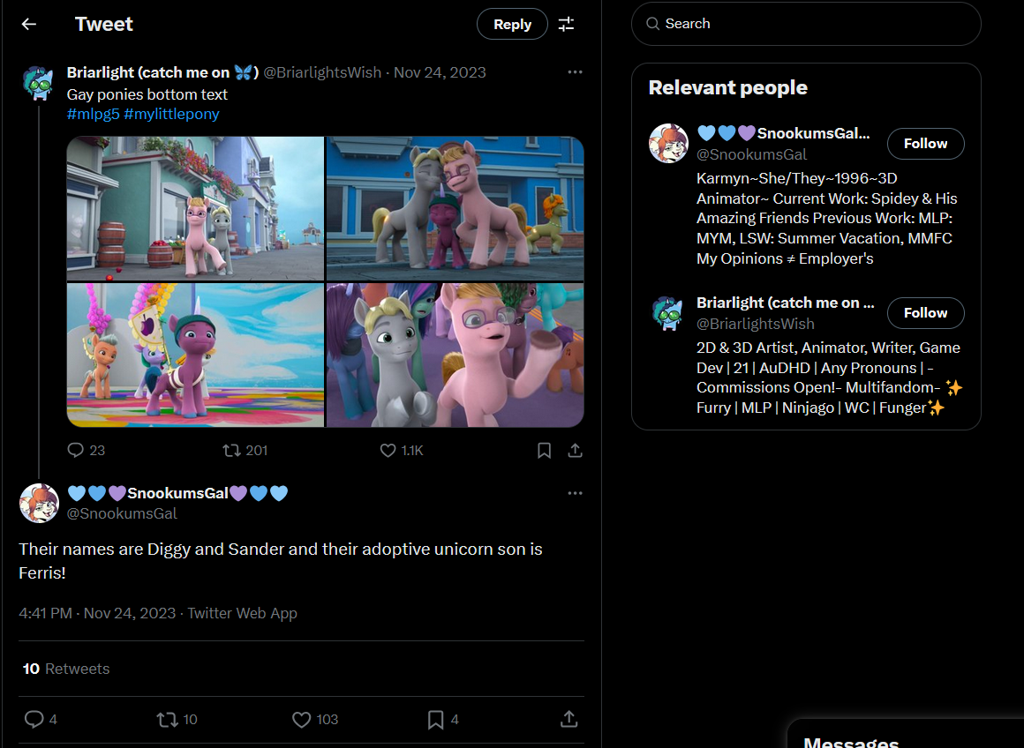Image resolution: width=1024 pixels, height=748 pixels.
Task: Open the image with the magenta unicorn
Action: (195, 355)
